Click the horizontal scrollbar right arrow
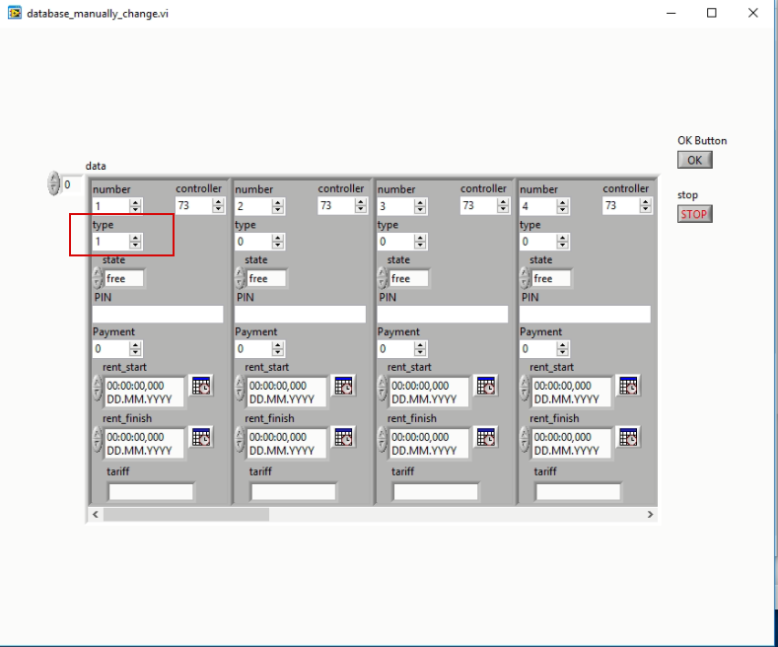This screenshot has height=647, width=778. (x=650, y=515)
